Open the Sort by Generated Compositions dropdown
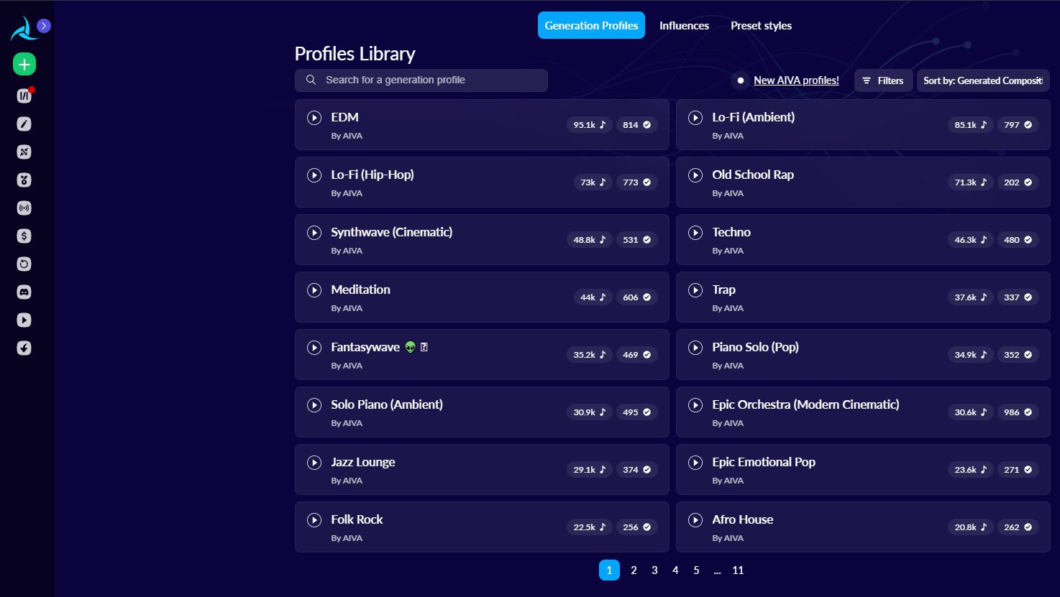 point(983,80)
